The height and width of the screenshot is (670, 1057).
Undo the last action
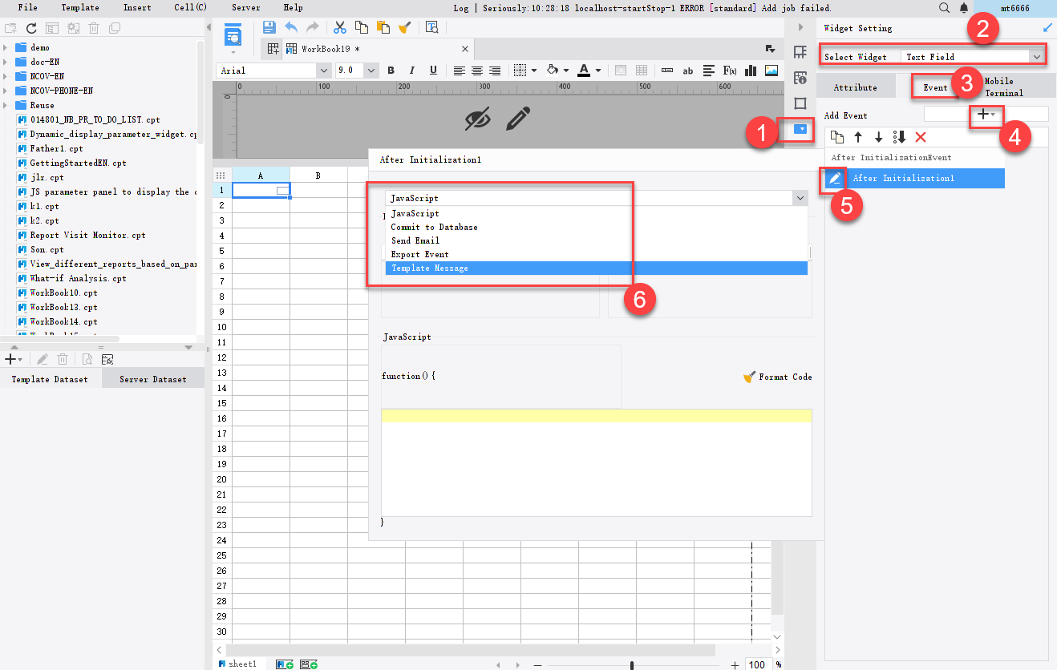pos(291,27)
